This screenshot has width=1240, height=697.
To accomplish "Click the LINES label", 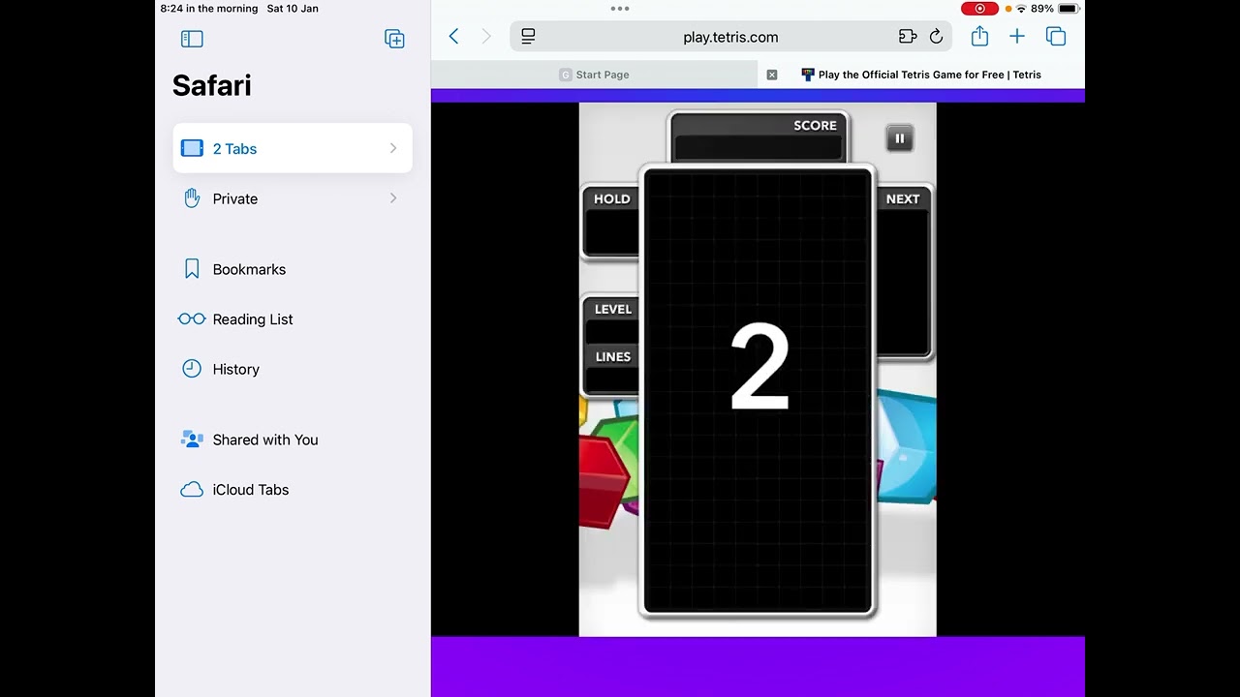I will pyautogui.click(x=613, y=356).
